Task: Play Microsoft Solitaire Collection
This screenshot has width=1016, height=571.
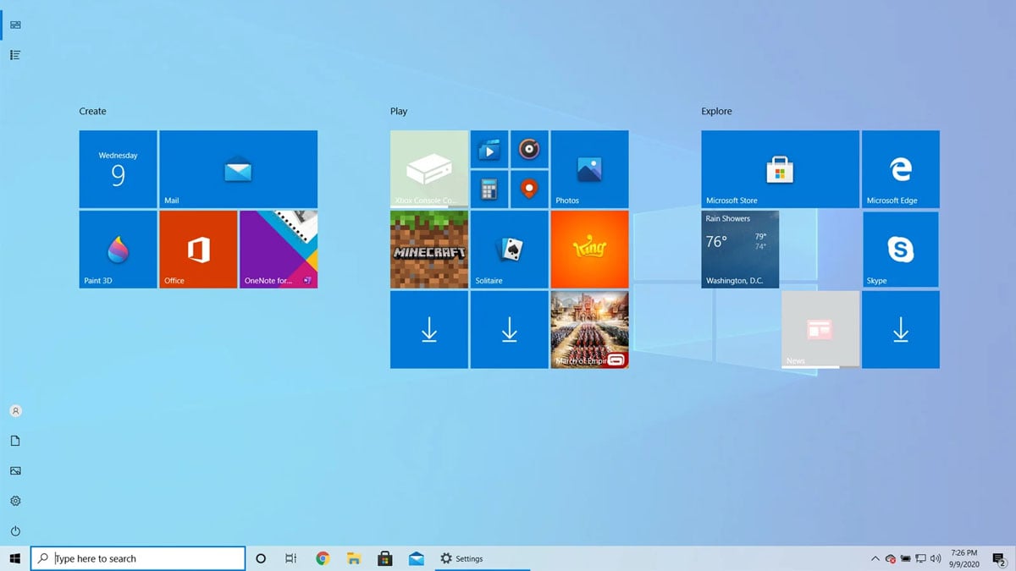Action: pyautogui.click(x=509, y=249)
